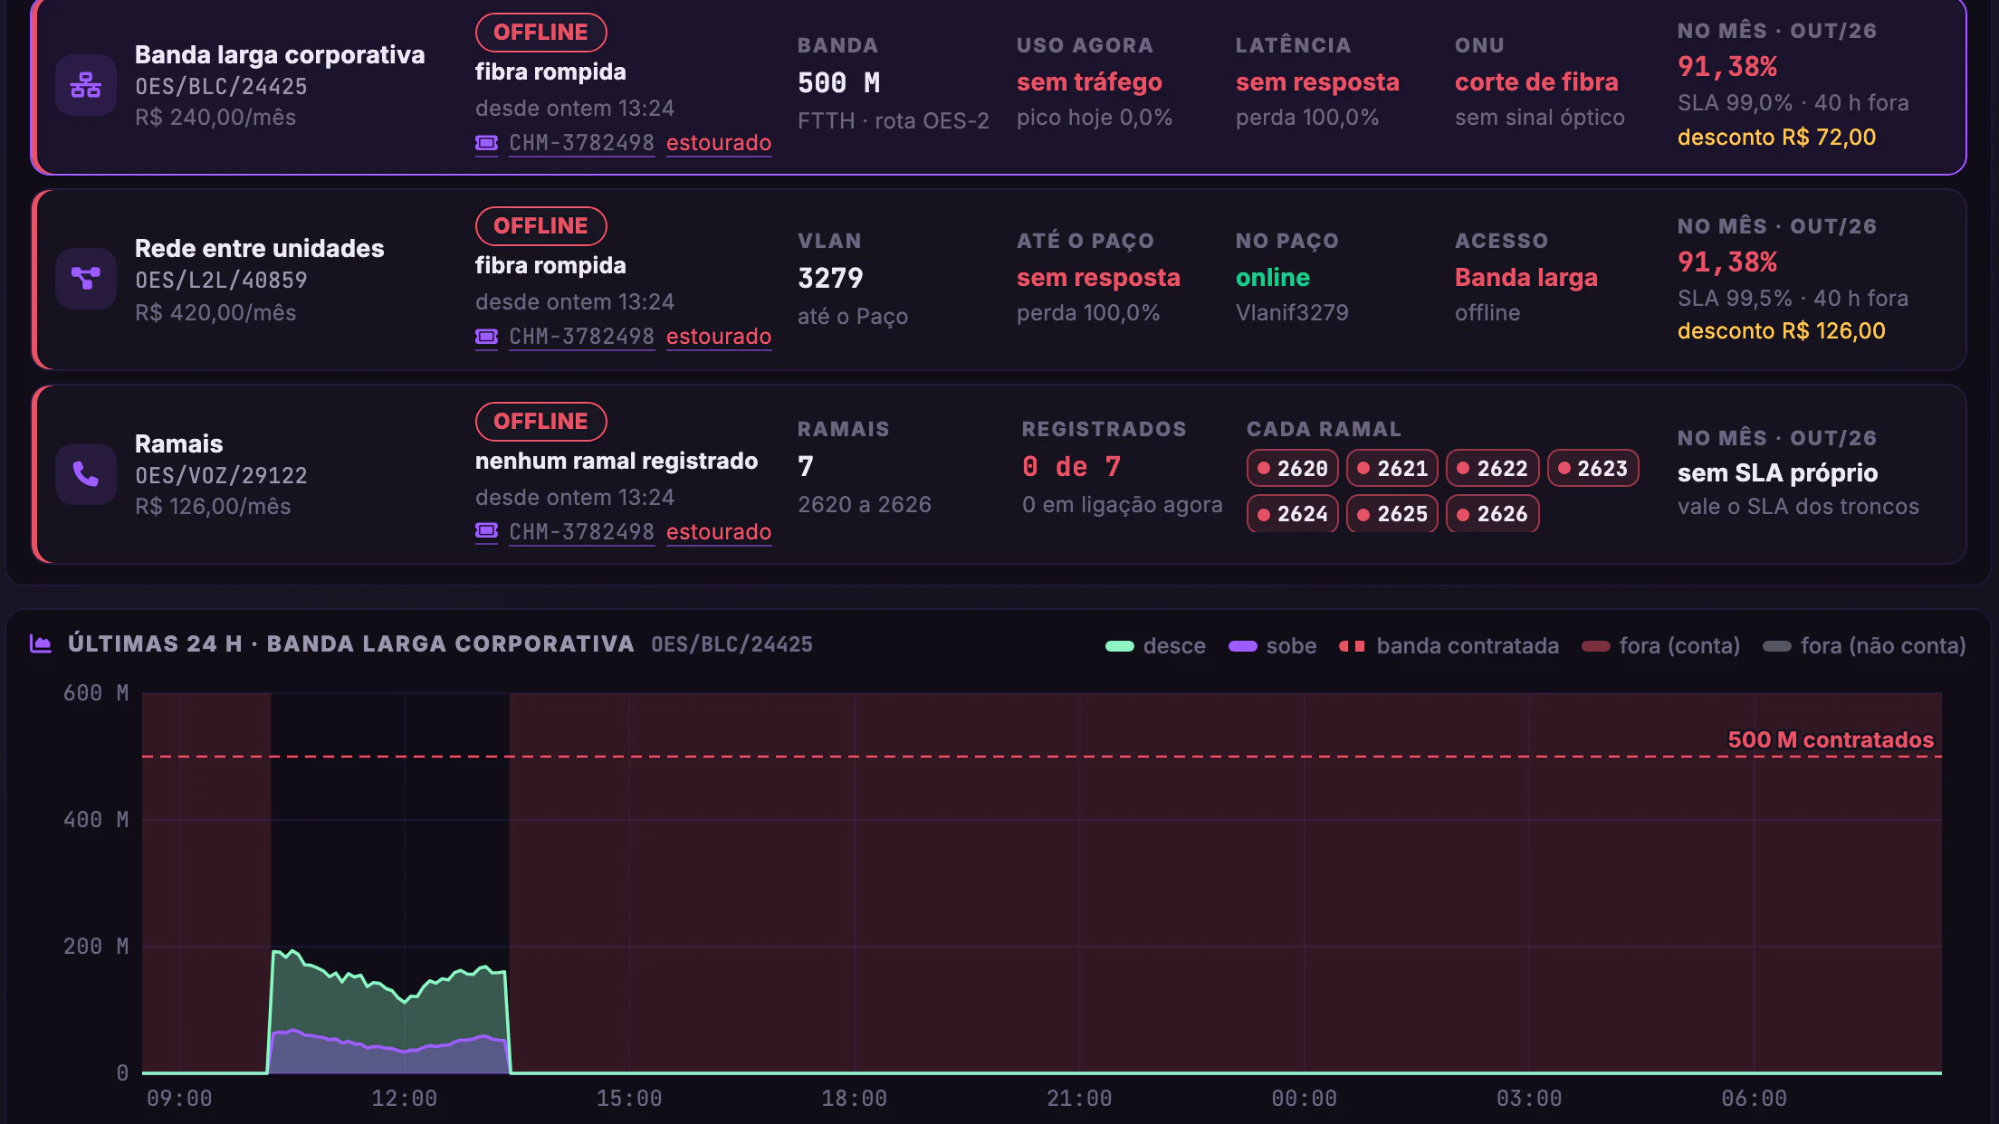Select extension chip 2620
Viewport: 1999px width, 1124px height.
coord(1292,468)
